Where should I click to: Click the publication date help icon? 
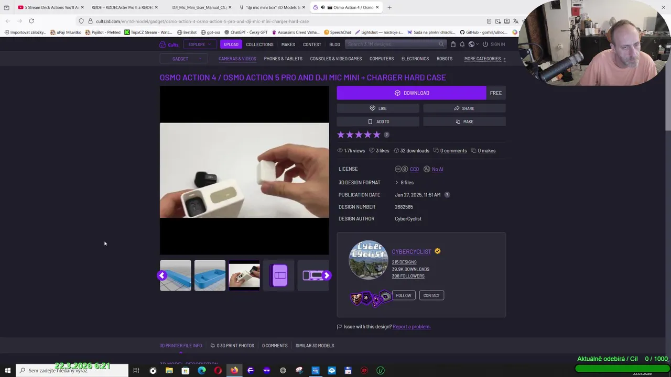click(x=447, y=195)
